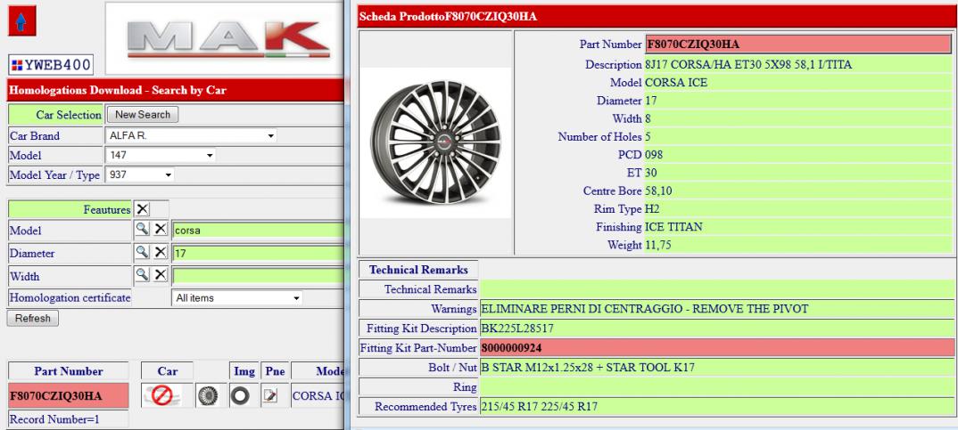The height and width of the screenshot is (430, 958).
Task: Click Rim Type value H2
Action: point(653,208)
